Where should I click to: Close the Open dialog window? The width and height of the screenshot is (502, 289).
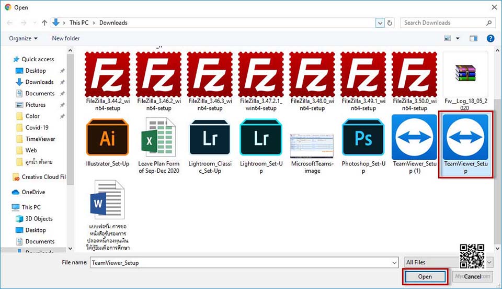[494, 7]
